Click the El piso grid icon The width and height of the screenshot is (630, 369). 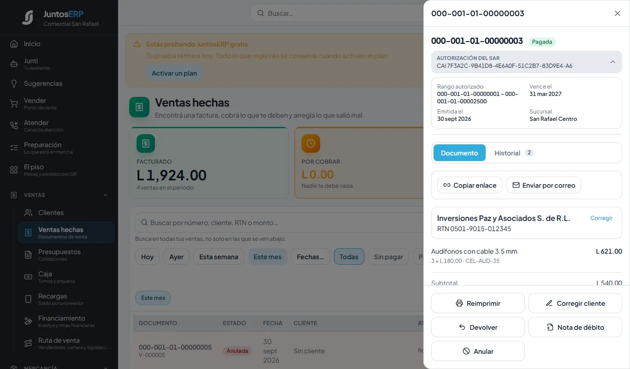(x=14, y=170)
